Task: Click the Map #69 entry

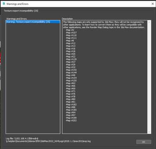Action: [x=71, y=88]
